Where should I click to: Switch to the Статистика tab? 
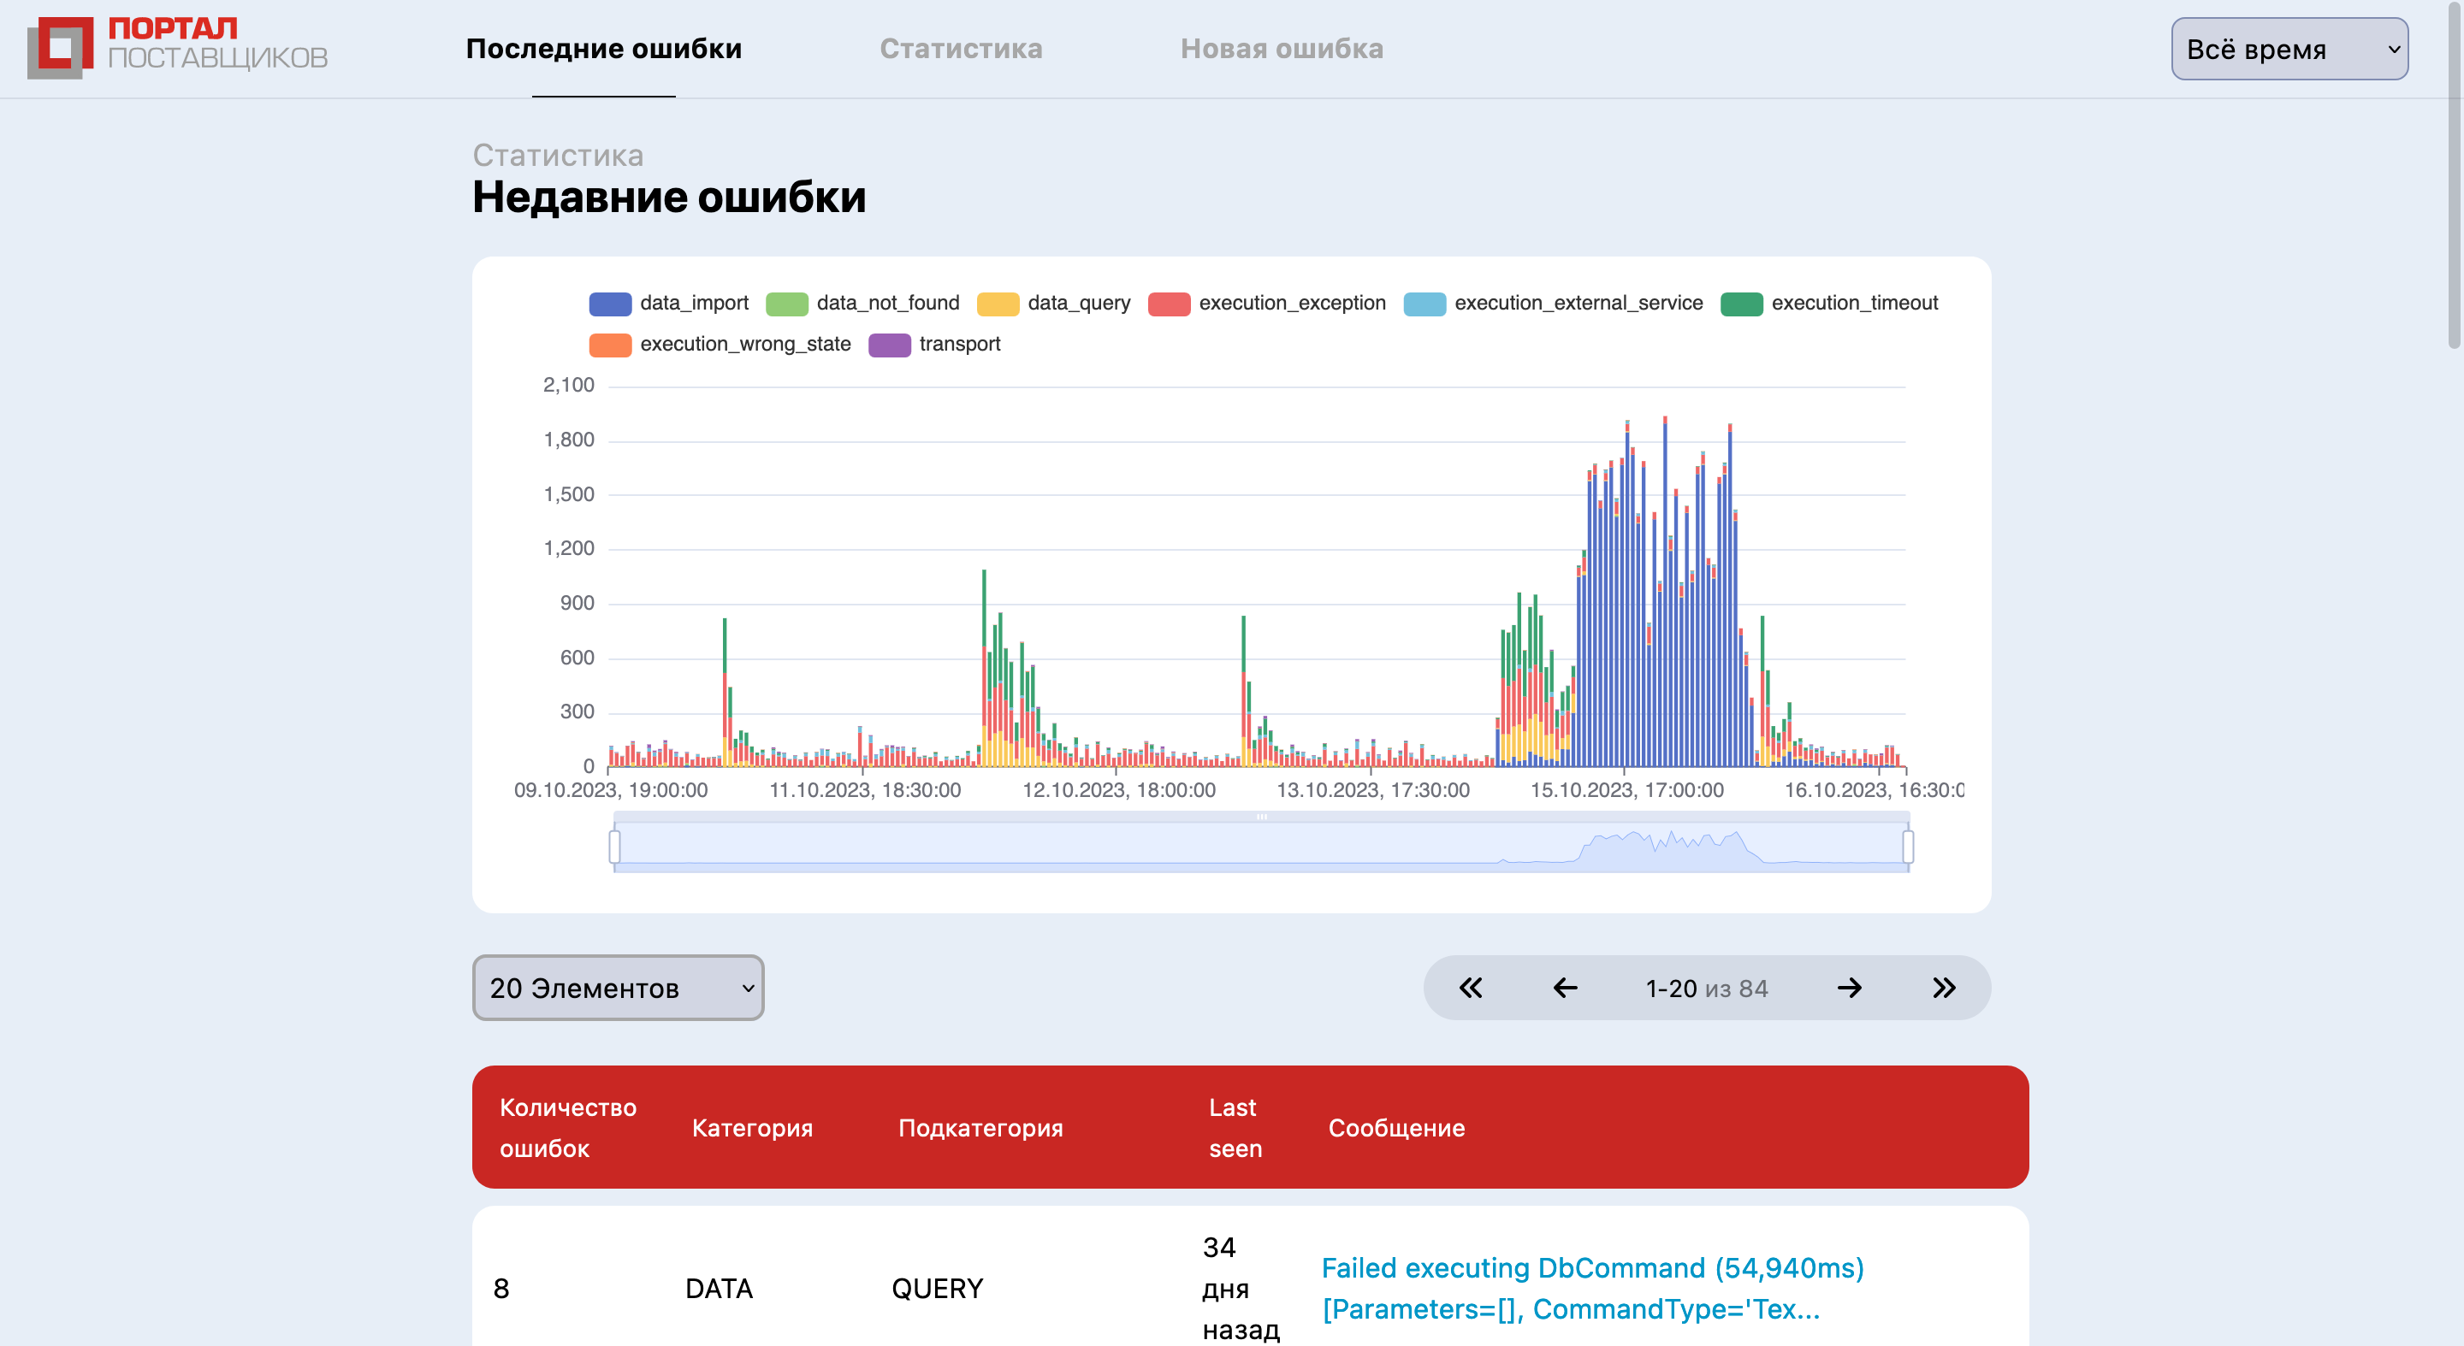pyautogui.click(x=960, y=49)
